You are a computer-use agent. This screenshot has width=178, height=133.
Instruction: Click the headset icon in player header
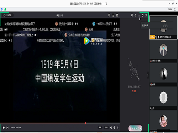pyautogui.click(x=109, y=15)
